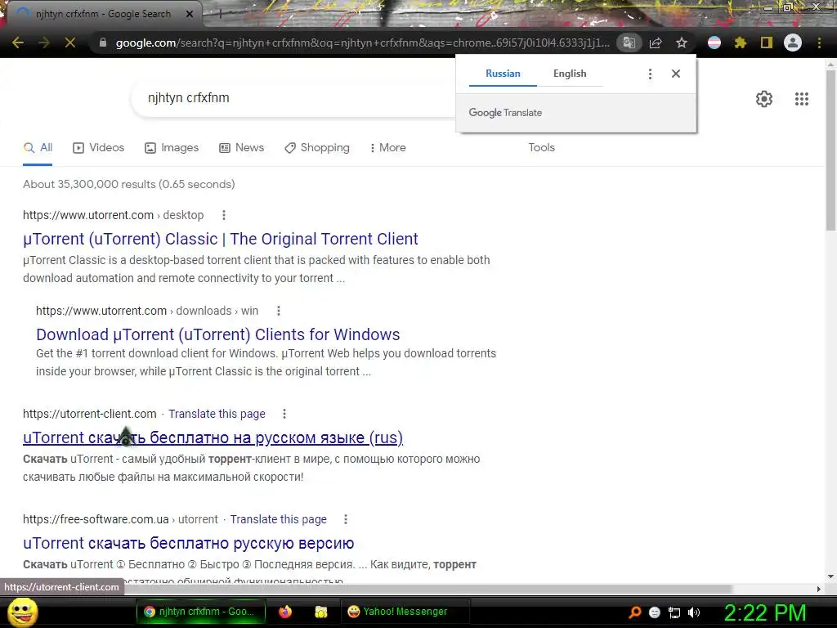Open the Google apps grid
Viewport: 837px width, 628px height.
click(802, 99)
